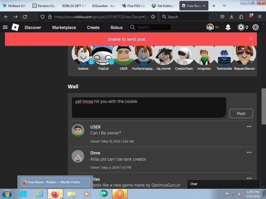Viewport: 266px width, 199px height.
Task: Open the Opera browser taskbar icon
Action: coord(120,194)
